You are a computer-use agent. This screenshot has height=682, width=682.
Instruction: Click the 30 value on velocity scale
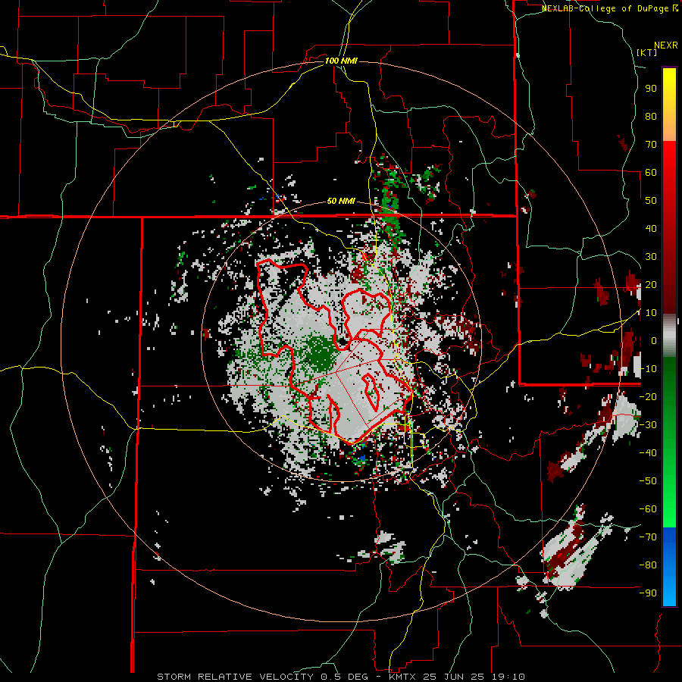pos(651,257)
